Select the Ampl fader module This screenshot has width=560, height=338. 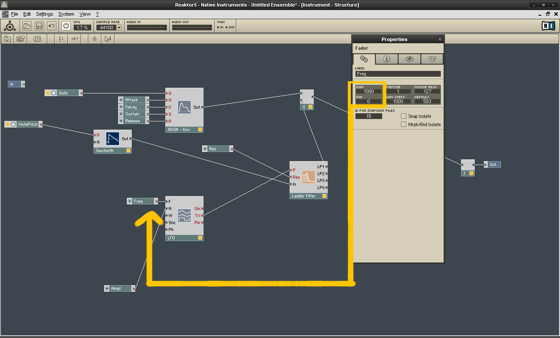coord(120,289)
